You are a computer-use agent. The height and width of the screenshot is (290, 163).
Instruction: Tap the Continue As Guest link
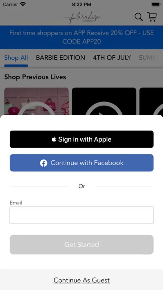[x=82, y=280]
